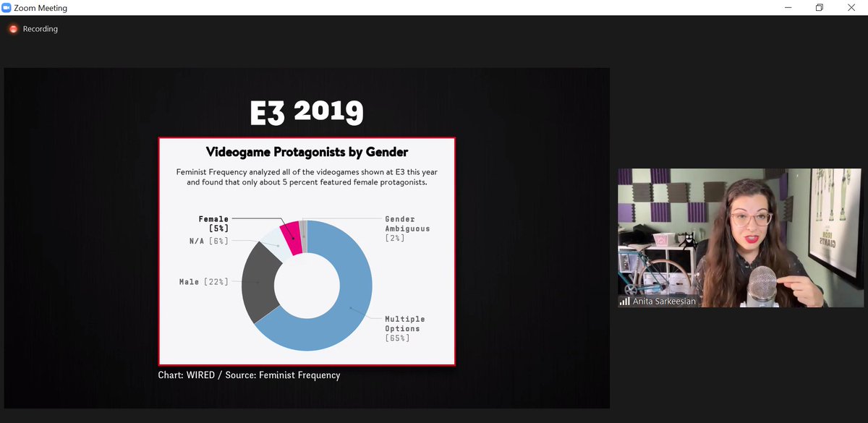This screenshot has width=868, height=423.
Task: Click the 'Anita Sarkeesian' participant name label
Action: point(665,302)
